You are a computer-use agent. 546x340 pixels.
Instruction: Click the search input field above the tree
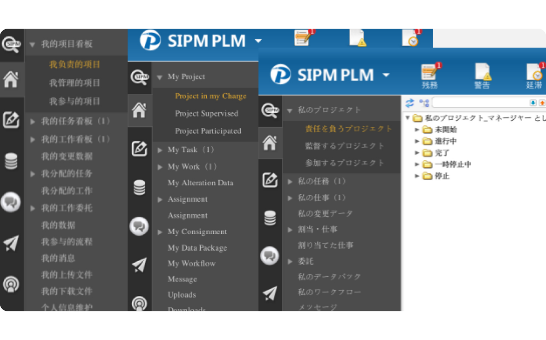480,103
